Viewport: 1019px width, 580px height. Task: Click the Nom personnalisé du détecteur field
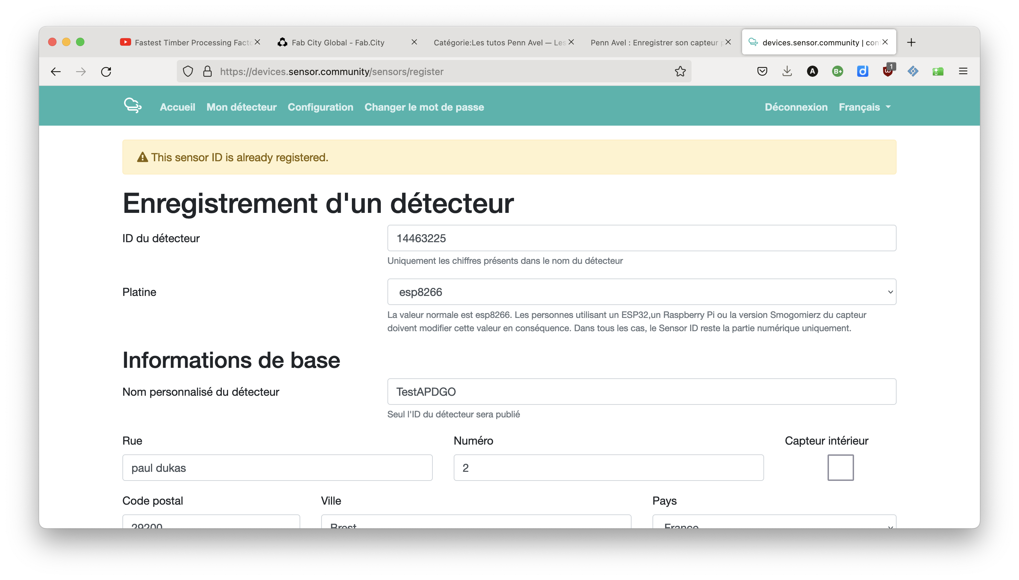click(x=641, y=392)
